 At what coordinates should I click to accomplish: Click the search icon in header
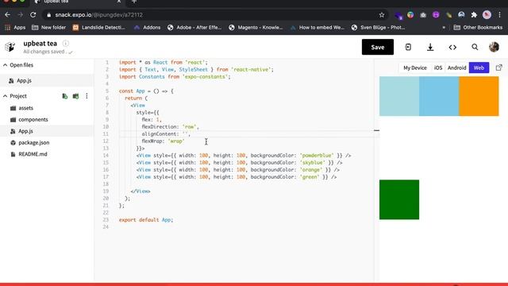click(475, 48)
